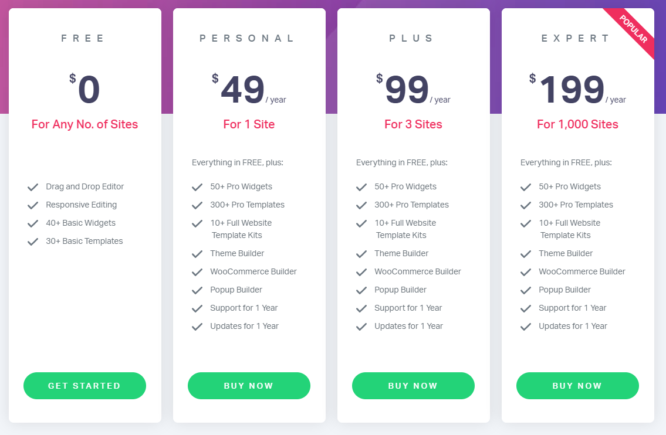Click checkmark next to Personal WooCommerce Builder
The height and width of the screenshot is (435, 666).
pyautogui.click(x=197, y=272)
